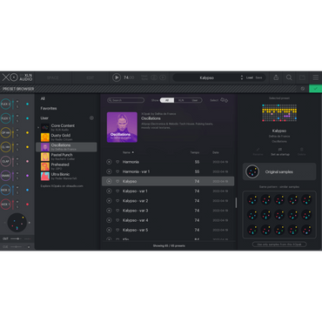Favorite the Kalypso - var 1 heart icon

coord(117,191)
